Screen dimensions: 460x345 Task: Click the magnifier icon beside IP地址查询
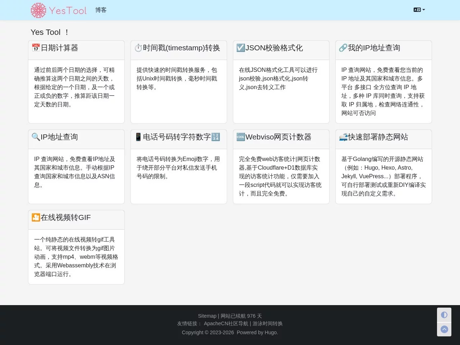pos(36,137)
